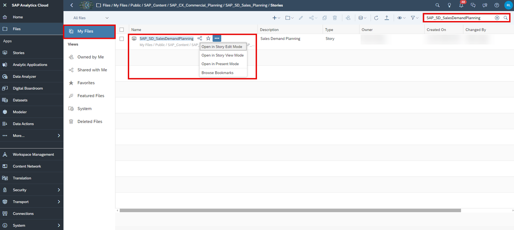
Task: Open the plus Create new dropdown
Action: point(276,18)
